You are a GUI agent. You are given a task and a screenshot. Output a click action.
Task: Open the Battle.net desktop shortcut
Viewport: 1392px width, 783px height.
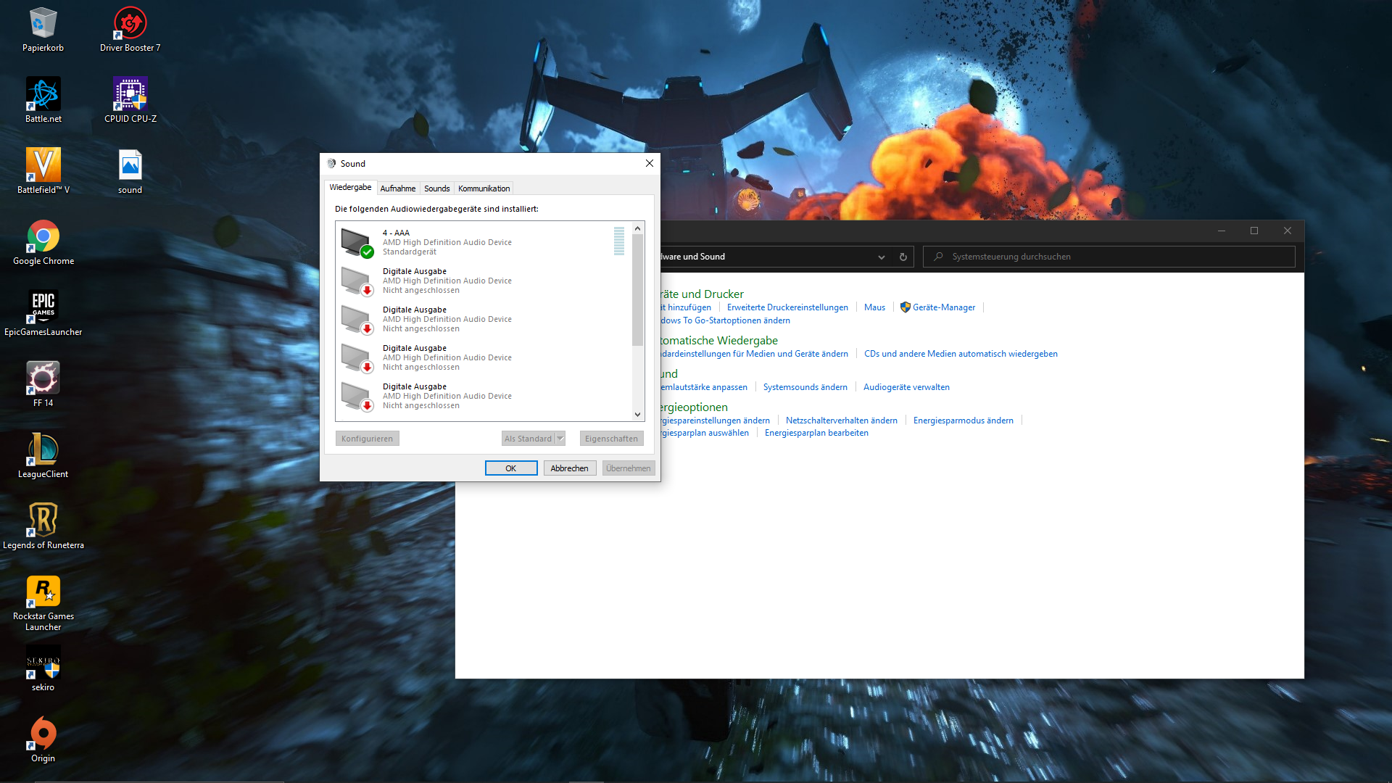point(43,95)
